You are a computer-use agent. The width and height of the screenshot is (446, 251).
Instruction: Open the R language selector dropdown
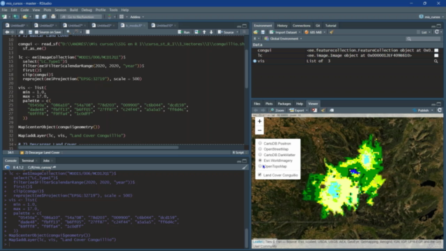(256, 38)
